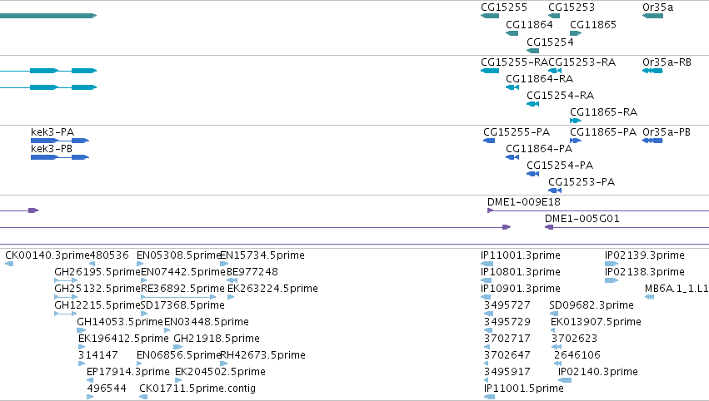Click the CG15254-PA protein label

560,166
